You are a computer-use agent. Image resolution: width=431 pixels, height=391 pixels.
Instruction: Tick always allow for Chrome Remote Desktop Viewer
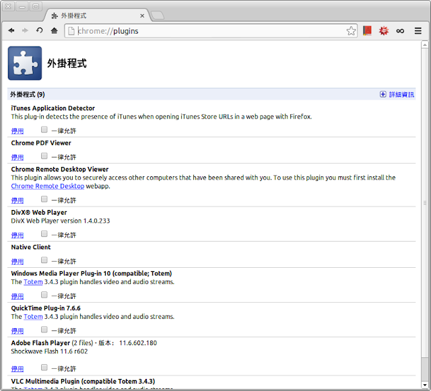point(44,199)
